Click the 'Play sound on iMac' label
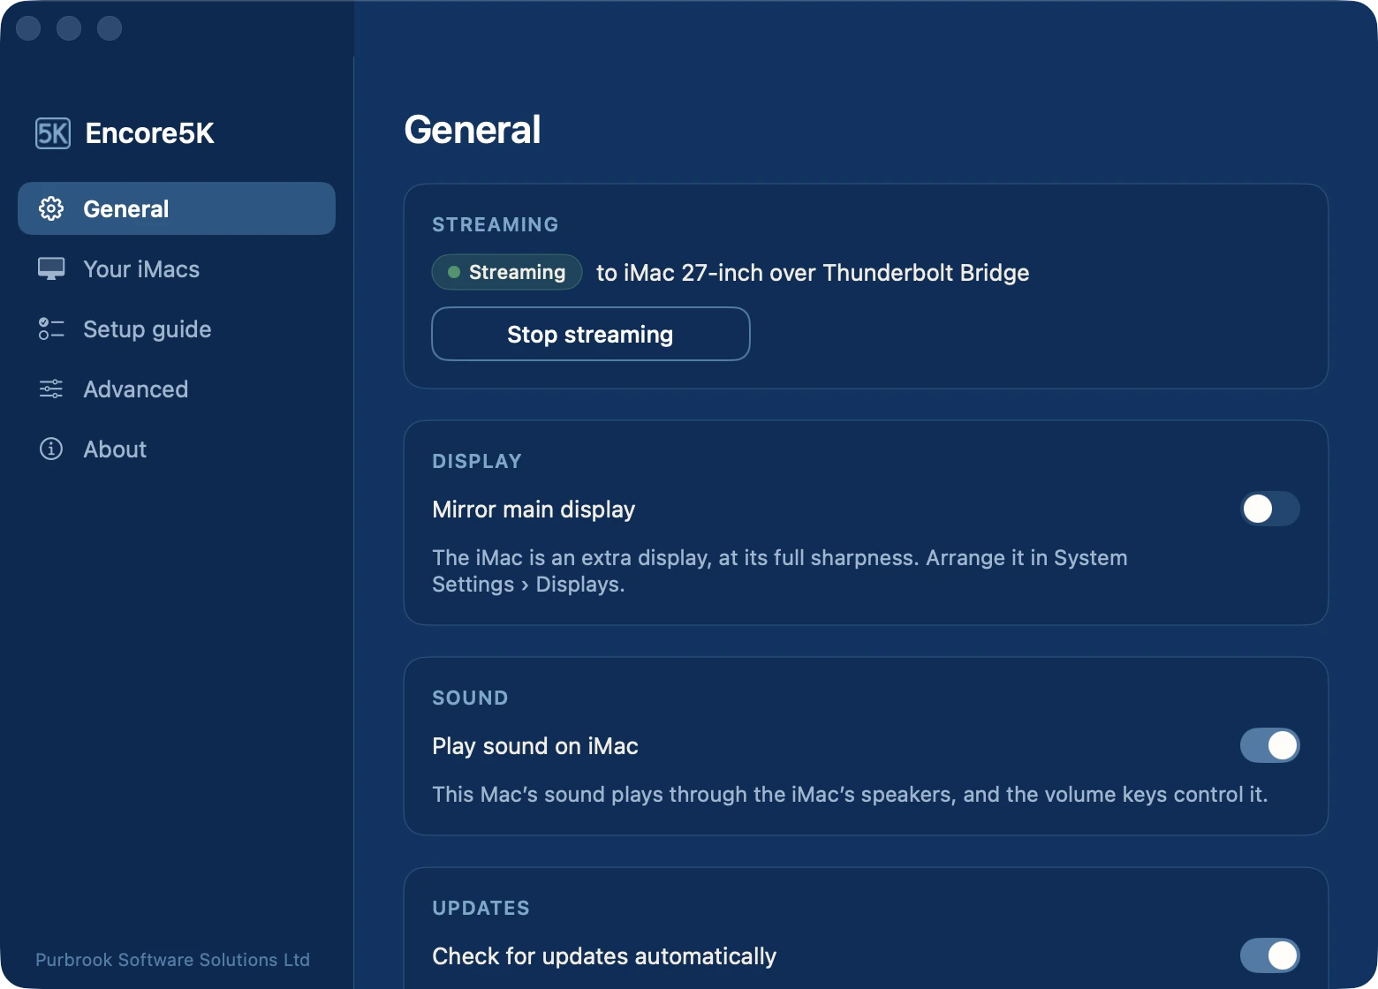1378x989 pixels. (x=535, y=746)
